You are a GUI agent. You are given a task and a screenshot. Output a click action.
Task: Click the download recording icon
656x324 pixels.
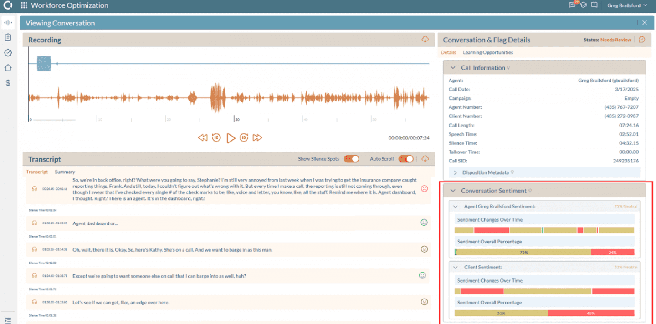(x=425, y=40)
